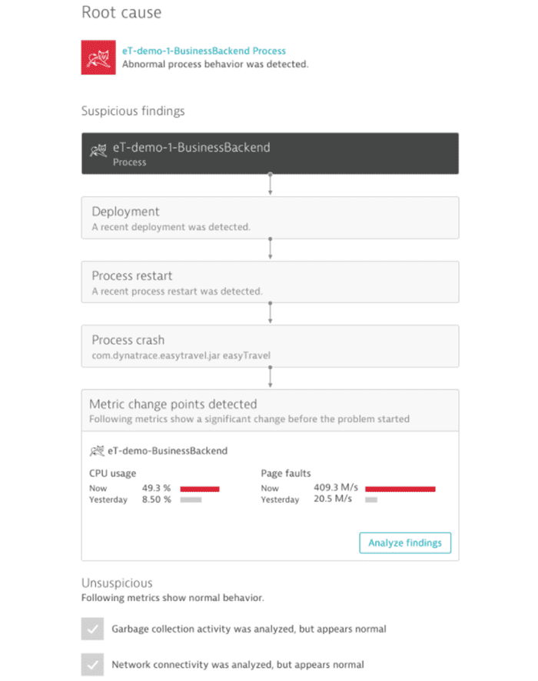Screen dimensions: 538x681
Task: Click the red CPU usage Now bar
Action: 200,489
